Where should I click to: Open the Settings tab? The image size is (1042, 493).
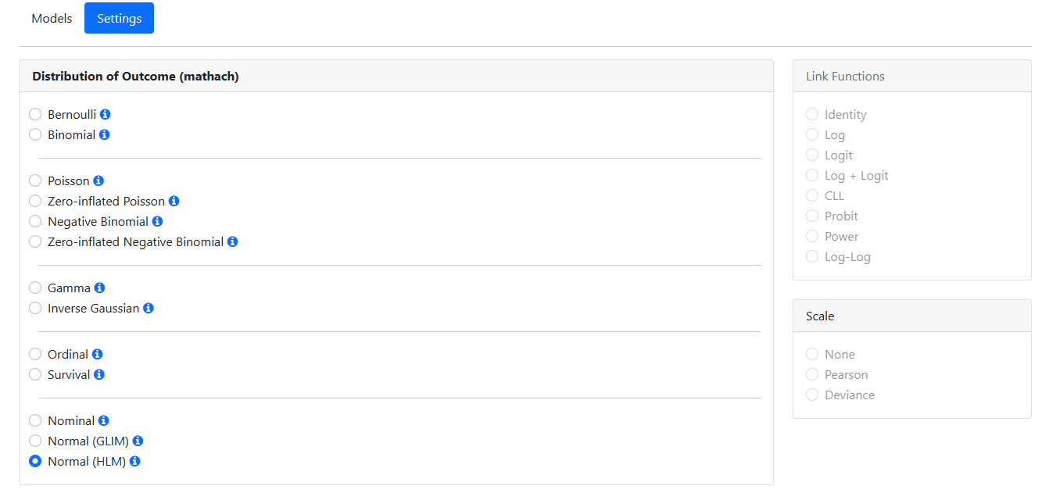click(119, 19)
